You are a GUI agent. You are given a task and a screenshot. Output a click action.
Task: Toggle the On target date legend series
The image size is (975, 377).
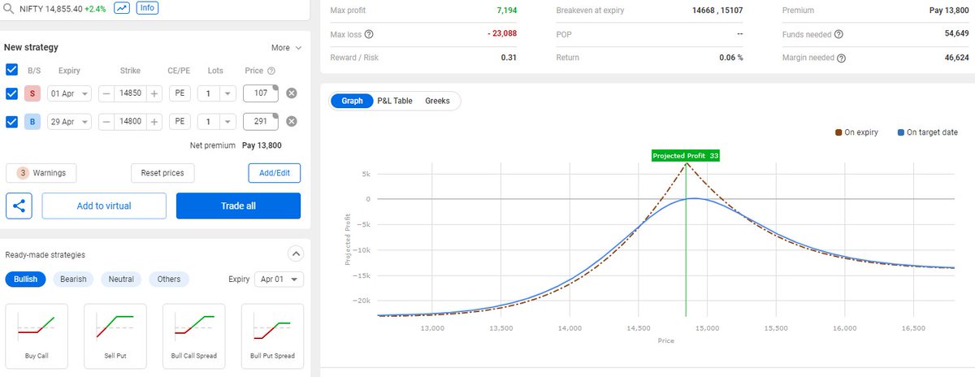(927, 132)
